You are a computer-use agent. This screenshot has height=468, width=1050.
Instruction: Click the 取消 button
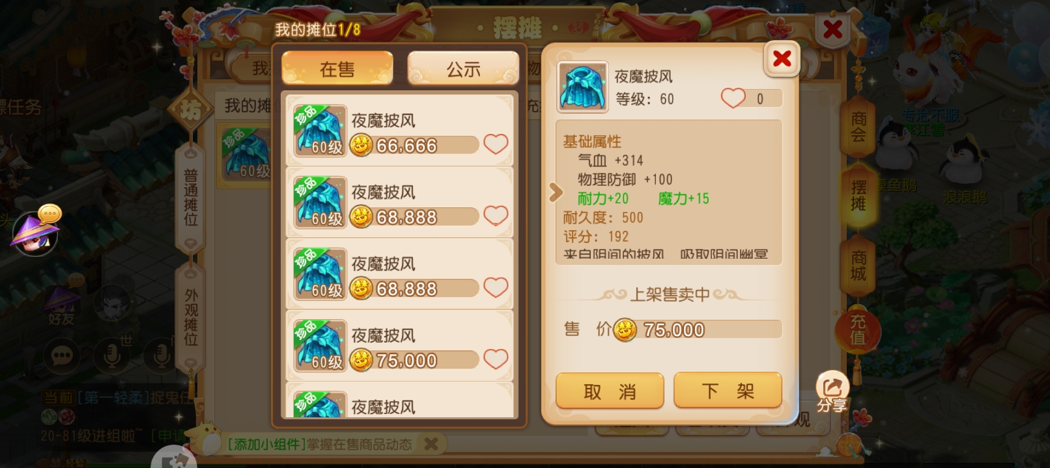(610, 391)
